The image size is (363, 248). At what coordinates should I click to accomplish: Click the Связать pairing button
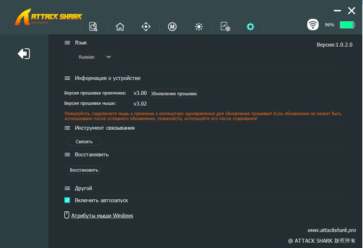pyautogui.click(x=84, y=141)
